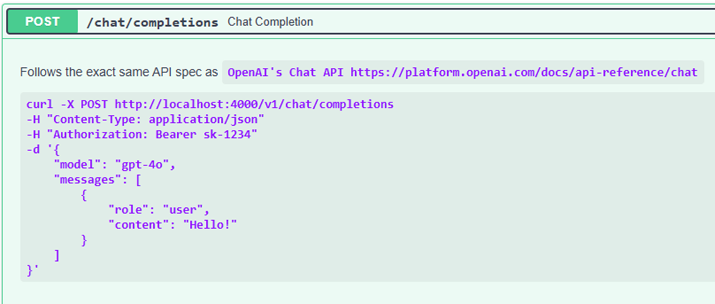Click the "Hello!" content value
Viewport: 715px width, 304px height.
click(x=210, y=225)
